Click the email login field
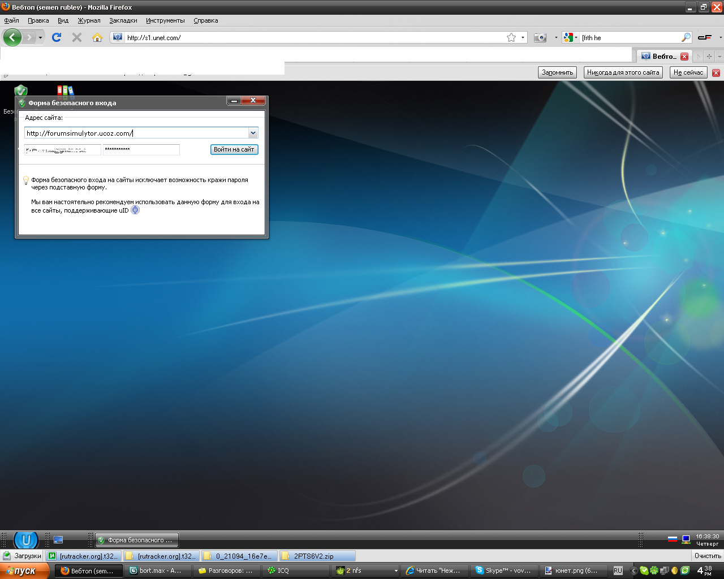Screen dimensions: 724x579 coord(63,150)
